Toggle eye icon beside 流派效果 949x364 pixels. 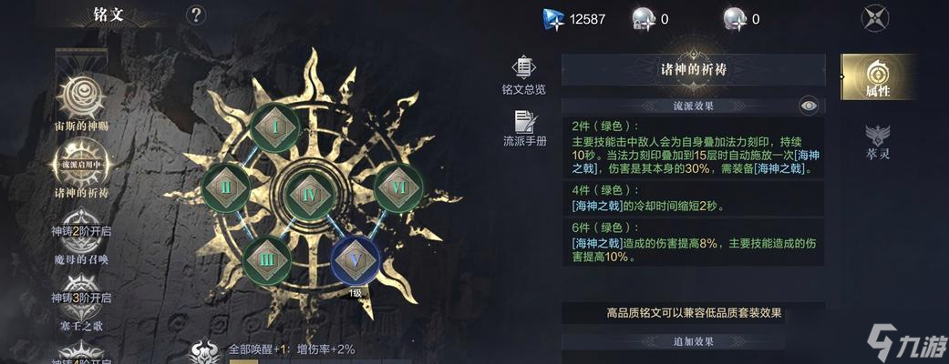(x=809, y=106)
